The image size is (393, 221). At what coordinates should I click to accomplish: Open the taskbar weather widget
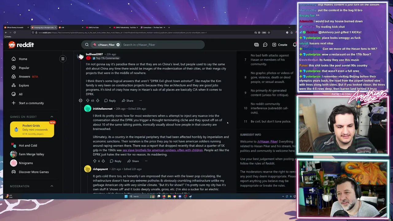click(9, 196)
